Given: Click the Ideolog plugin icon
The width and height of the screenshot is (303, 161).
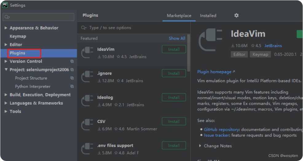Looking at the screenshot, I should (87, 101).
